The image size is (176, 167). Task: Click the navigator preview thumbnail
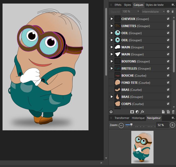coord(142,147)
